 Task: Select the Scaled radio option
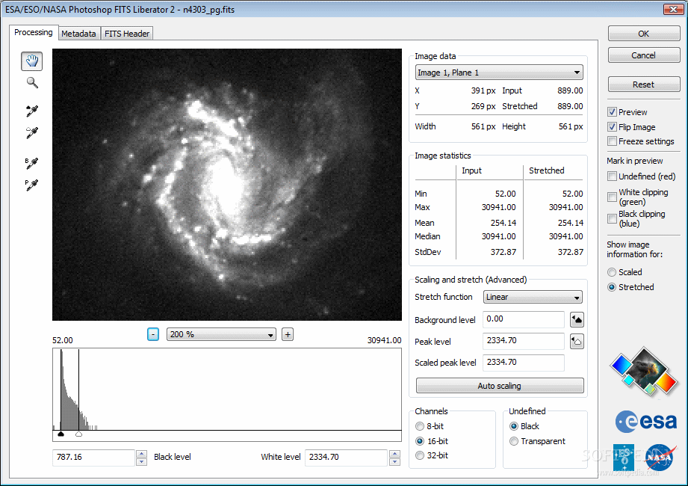(x=612, y=272)
